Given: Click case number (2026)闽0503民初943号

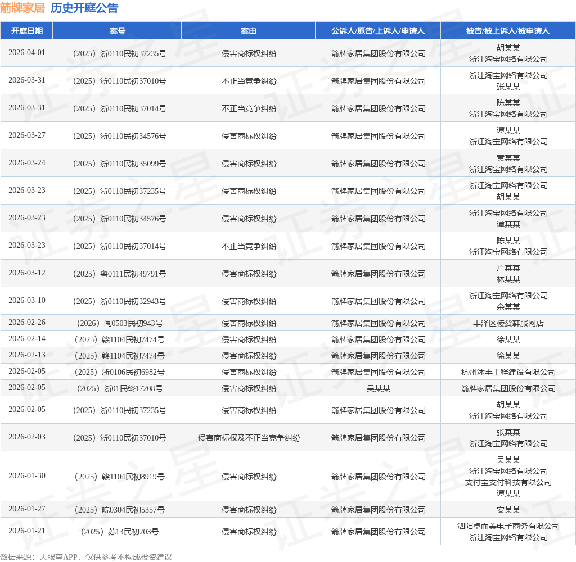Looking at the screenshot, I should tap(120, 323).
